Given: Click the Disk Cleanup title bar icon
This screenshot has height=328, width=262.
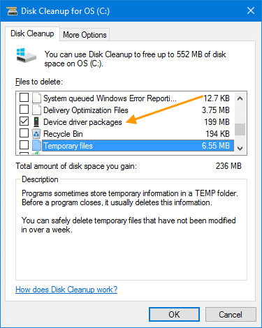Looking at the screenshot, I should pos(12,11).
